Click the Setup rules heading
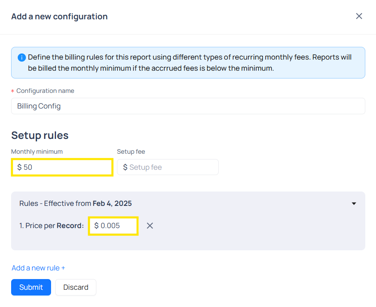The height and width of the screenshot is (307, 376). [x=40, y=135]
